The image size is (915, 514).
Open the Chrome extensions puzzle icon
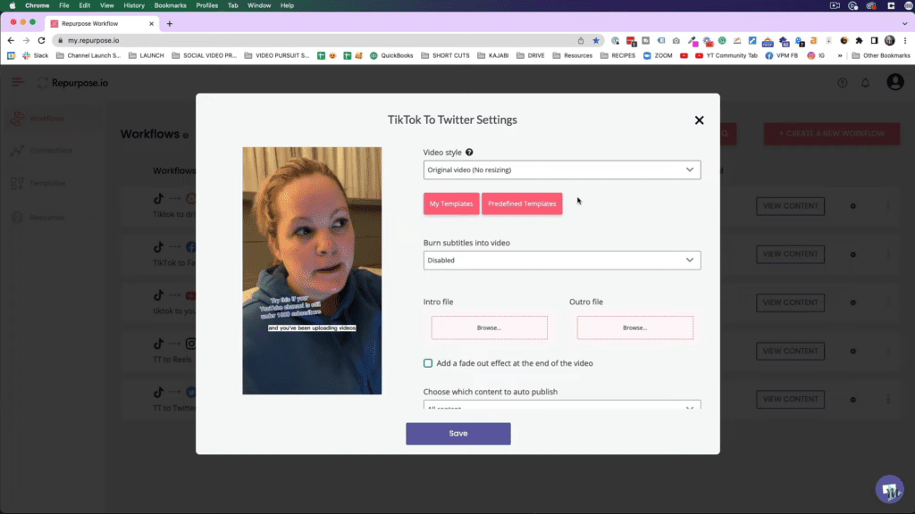coord(859,40)
